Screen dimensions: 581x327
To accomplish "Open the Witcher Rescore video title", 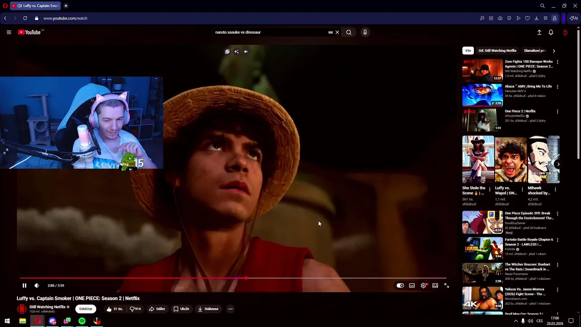I will tap(528, 267).
